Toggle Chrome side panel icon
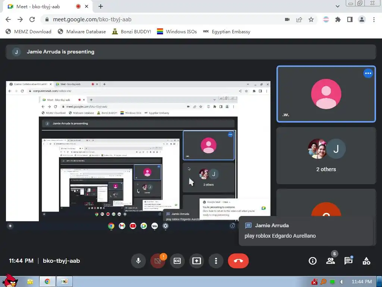Image resolution: width=382 pixels, height=287 pixels. tap(350, 19)
